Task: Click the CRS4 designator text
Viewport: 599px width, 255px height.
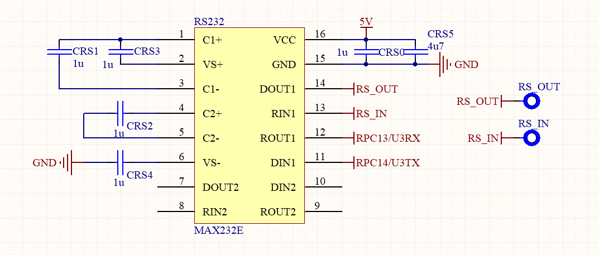Action: [x=140, y=175]
